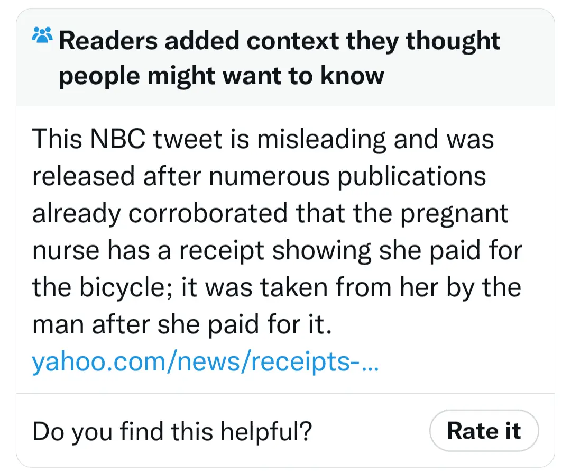Click the "already corroborated that the pregnant" line
571x471 pixels.
pos(270,214)
